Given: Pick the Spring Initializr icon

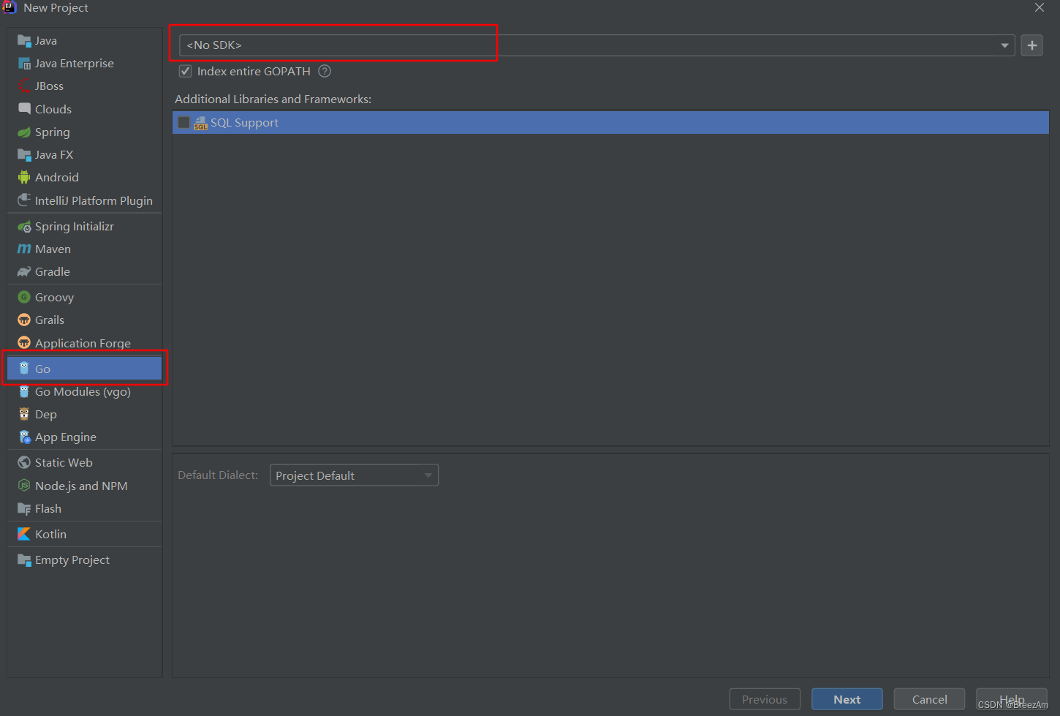Looking at the screenshot, I should 24,227.
